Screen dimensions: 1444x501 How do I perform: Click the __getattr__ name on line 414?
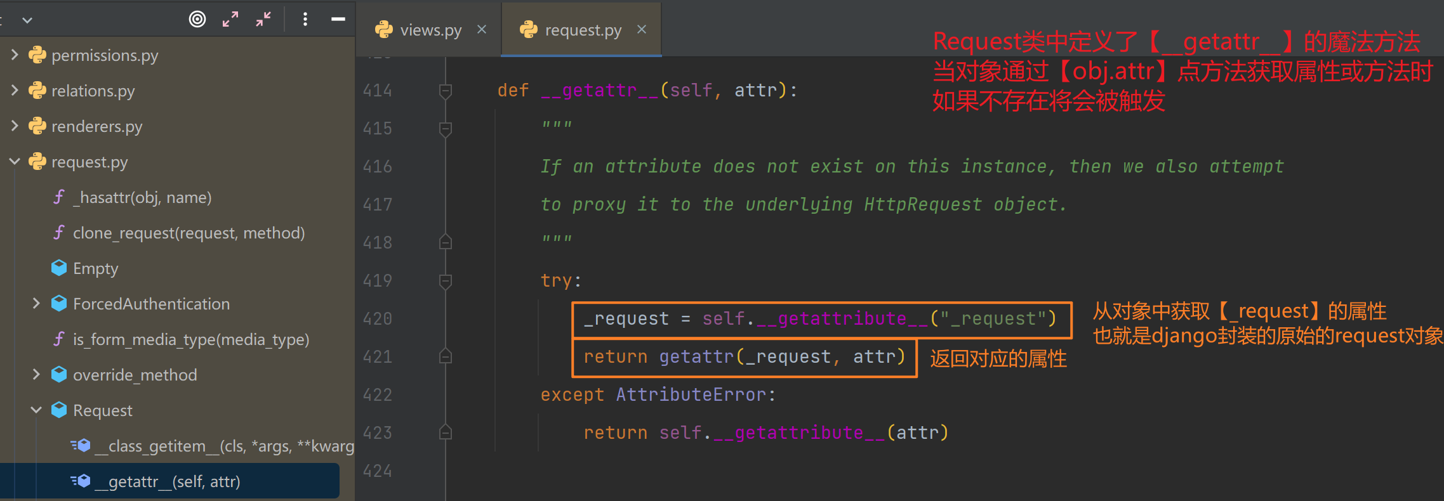(600, 91)
